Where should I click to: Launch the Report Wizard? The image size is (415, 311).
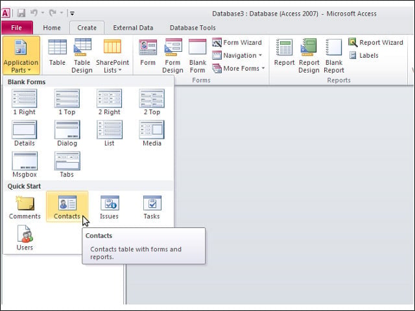pyautogui.click(x=376, y=43)
